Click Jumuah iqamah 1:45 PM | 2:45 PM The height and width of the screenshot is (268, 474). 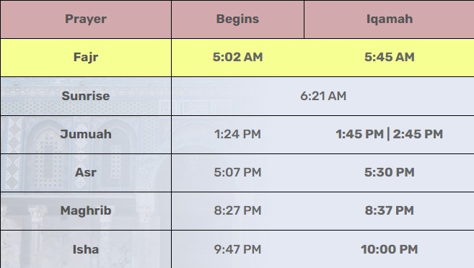point(390,134)
